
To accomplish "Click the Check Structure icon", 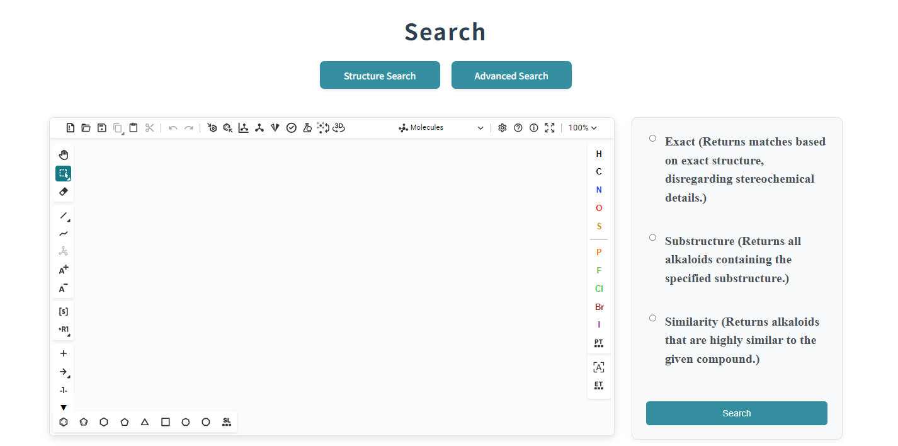I will pos(292,128).
